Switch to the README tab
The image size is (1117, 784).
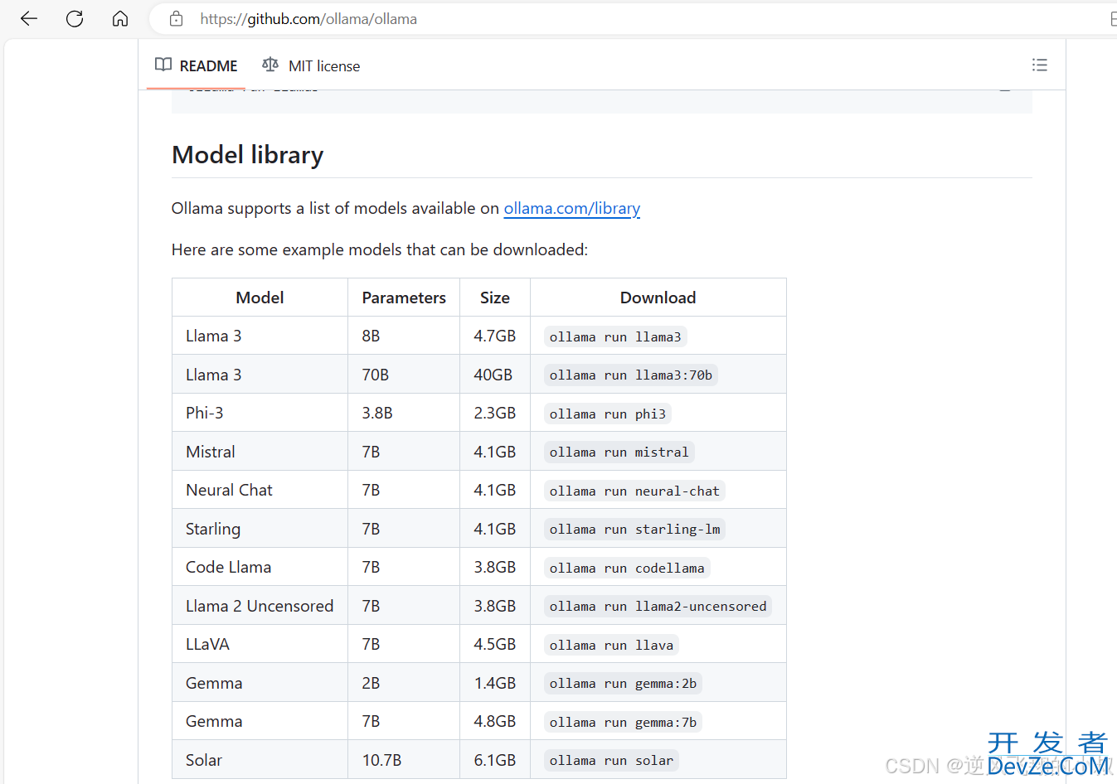[197, 65]
